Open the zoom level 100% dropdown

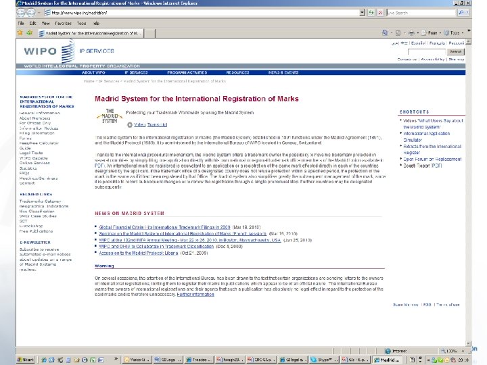[463, 351]
